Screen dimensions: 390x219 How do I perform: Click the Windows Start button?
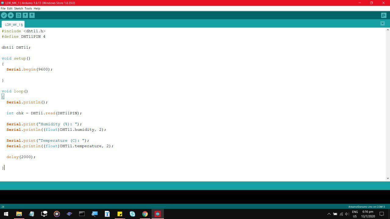click(6, 214)
